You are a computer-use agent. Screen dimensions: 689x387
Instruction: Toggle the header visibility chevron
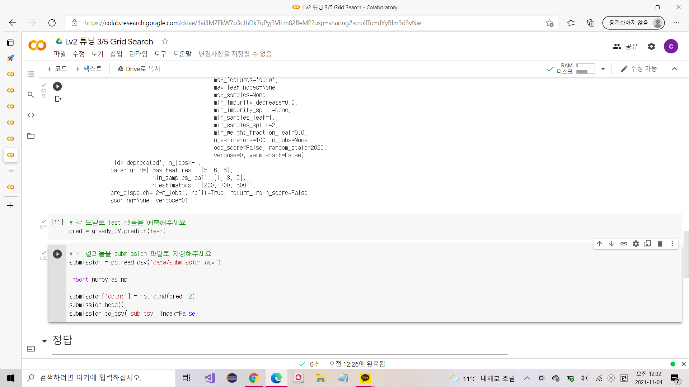tap(675, 69)
